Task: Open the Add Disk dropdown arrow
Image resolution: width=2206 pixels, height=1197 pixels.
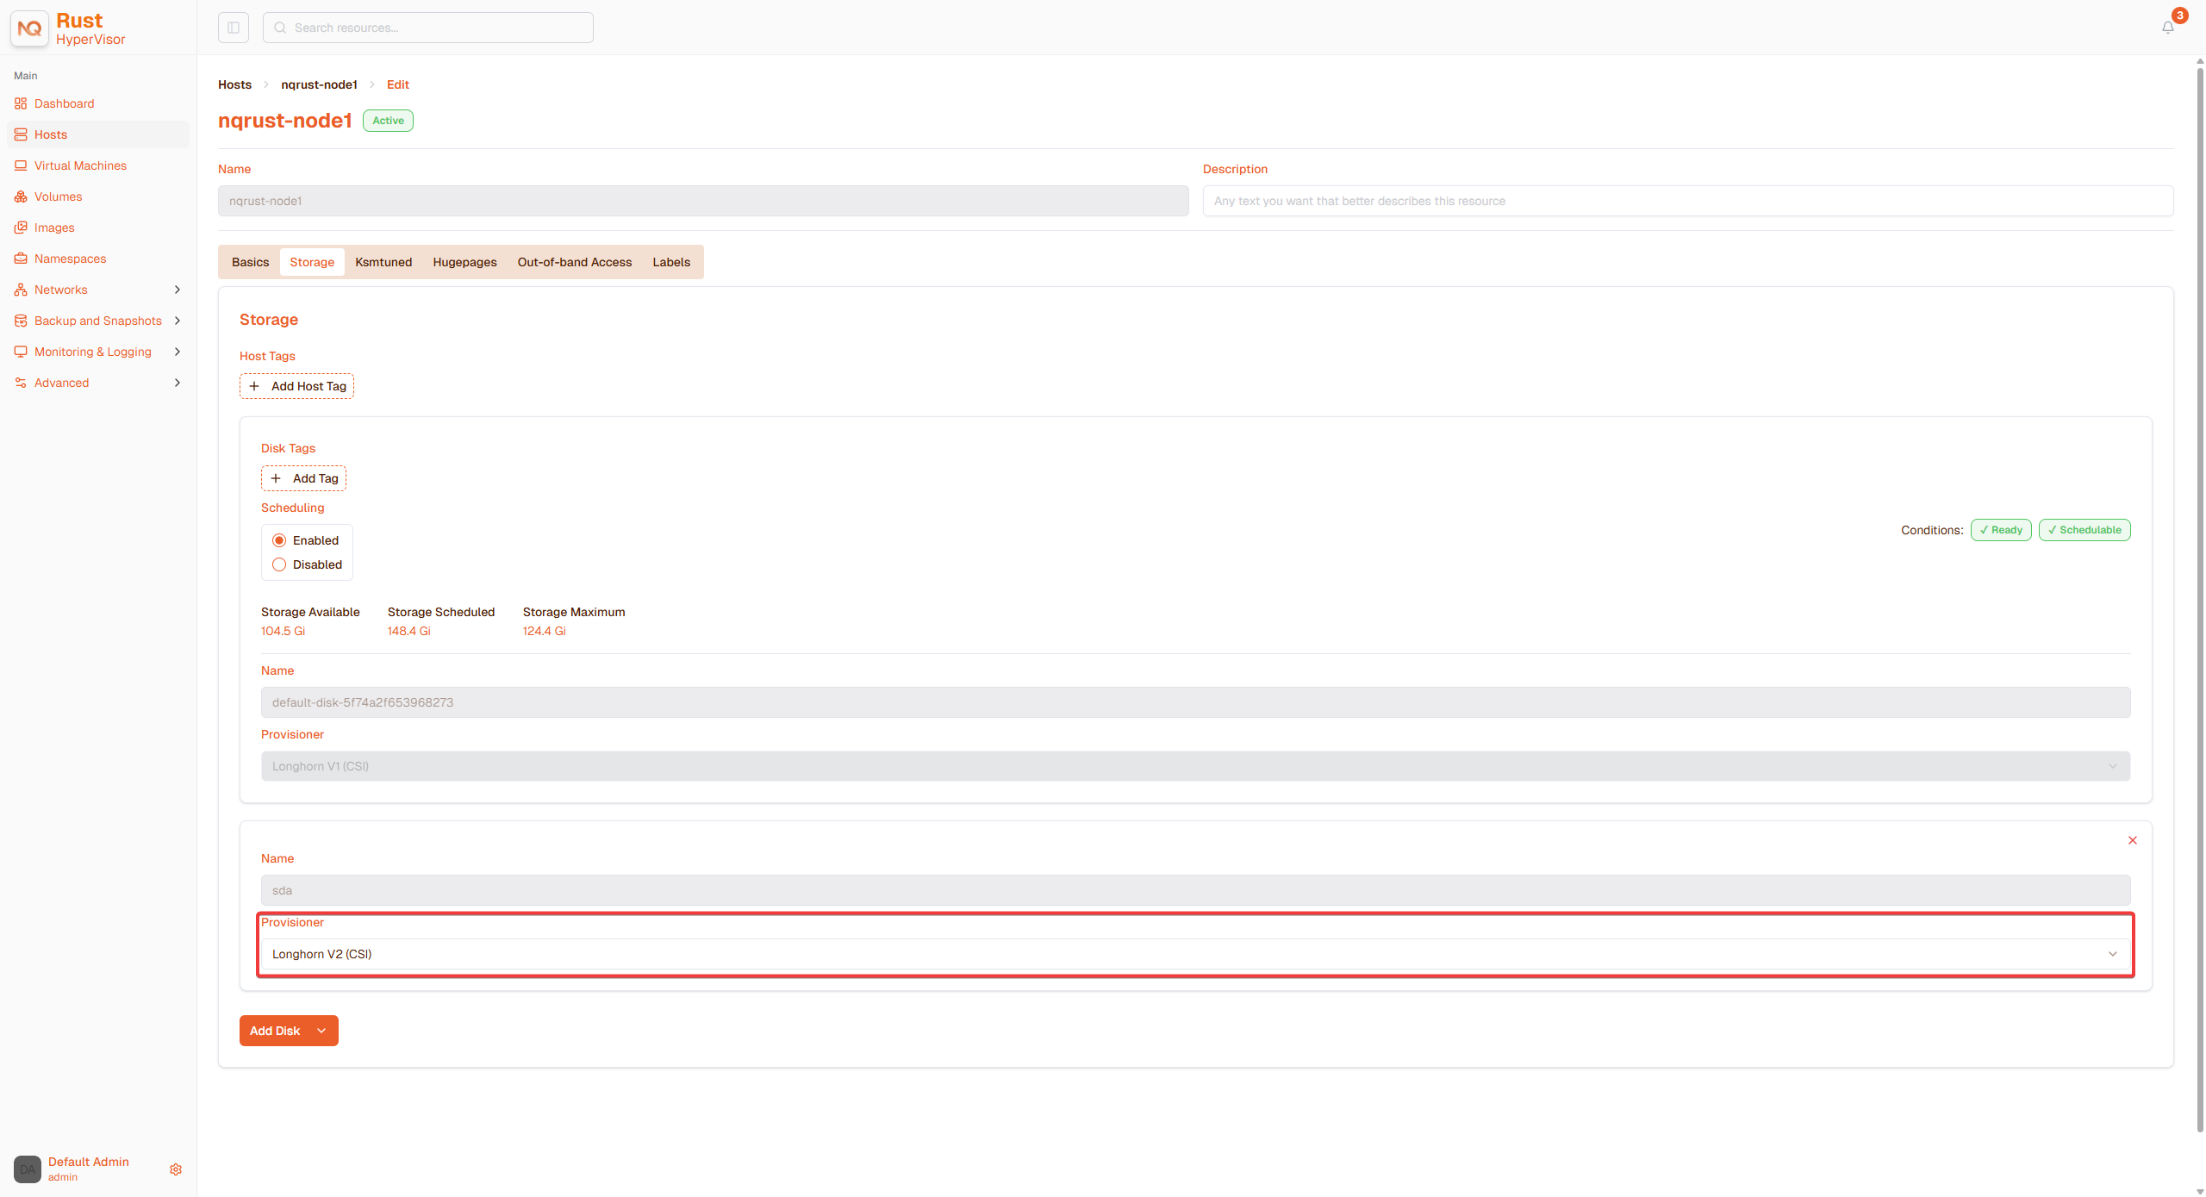Action: (321, 1031)
